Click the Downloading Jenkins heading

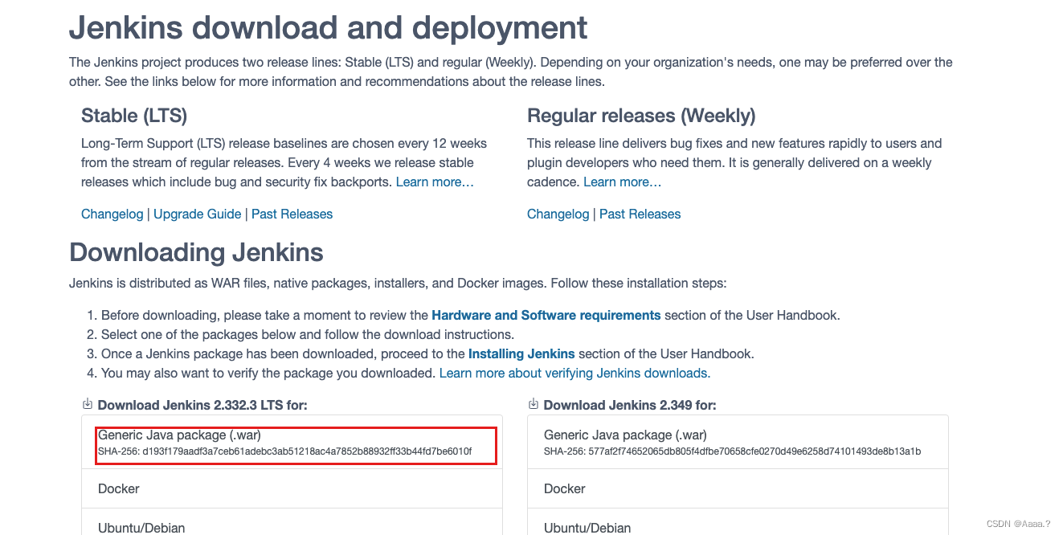pyautogui.click(x=197, y=252)
